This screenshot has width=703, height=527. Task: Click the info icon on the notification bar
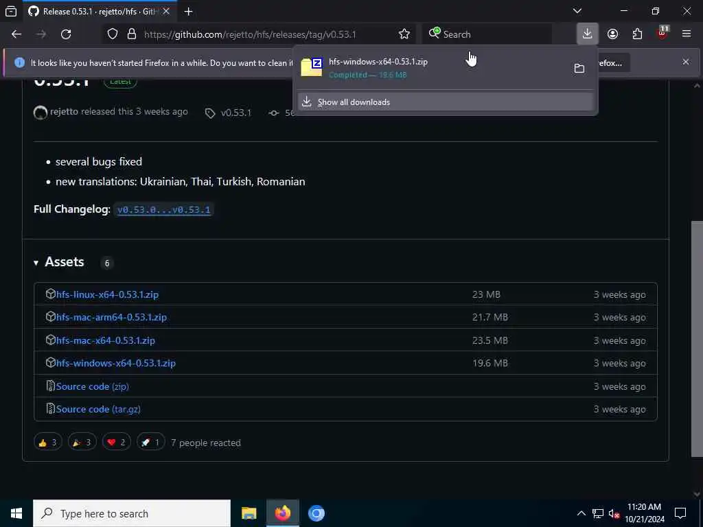[x=19, y=62]
